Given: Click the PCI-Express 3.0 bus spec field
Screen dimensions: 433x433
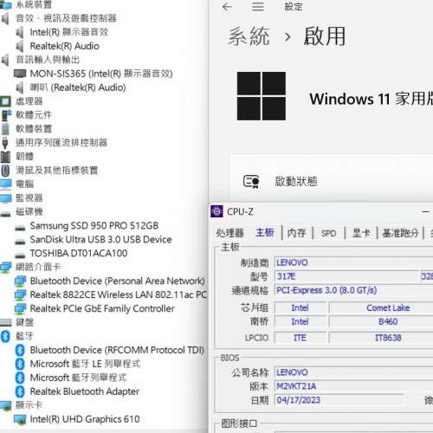Looking at the screenshot, I should pos(353,290).
